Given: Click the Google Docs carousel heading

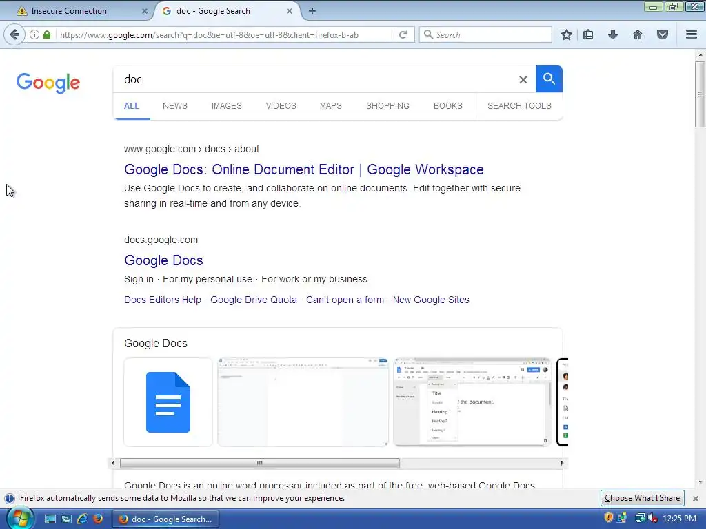Looking at the screenshot, I should pos(156,343).
